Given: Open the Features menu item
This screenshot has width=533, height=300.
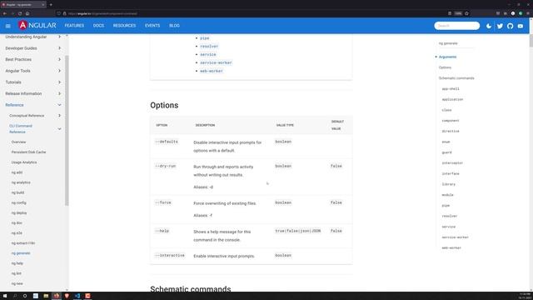Looking at the screenshot, I should pyautogui.click(x=74, y=26).
